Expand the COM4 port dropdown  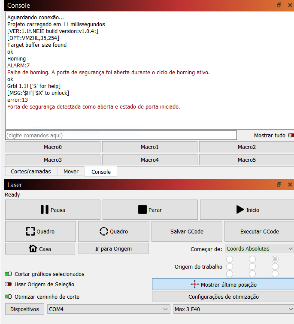[108, 309]
